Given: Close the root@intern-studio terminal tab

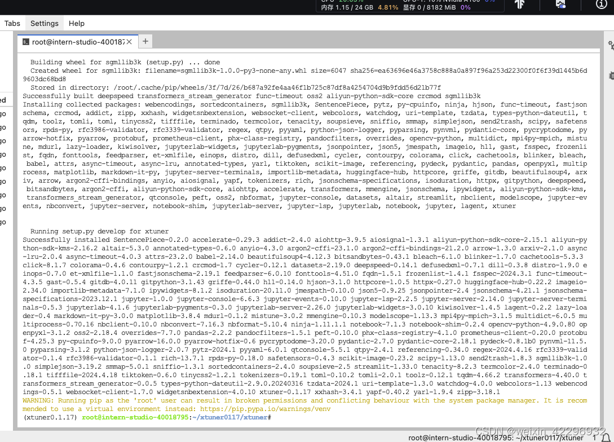Looking at the screenshot, I should [129, 42].
